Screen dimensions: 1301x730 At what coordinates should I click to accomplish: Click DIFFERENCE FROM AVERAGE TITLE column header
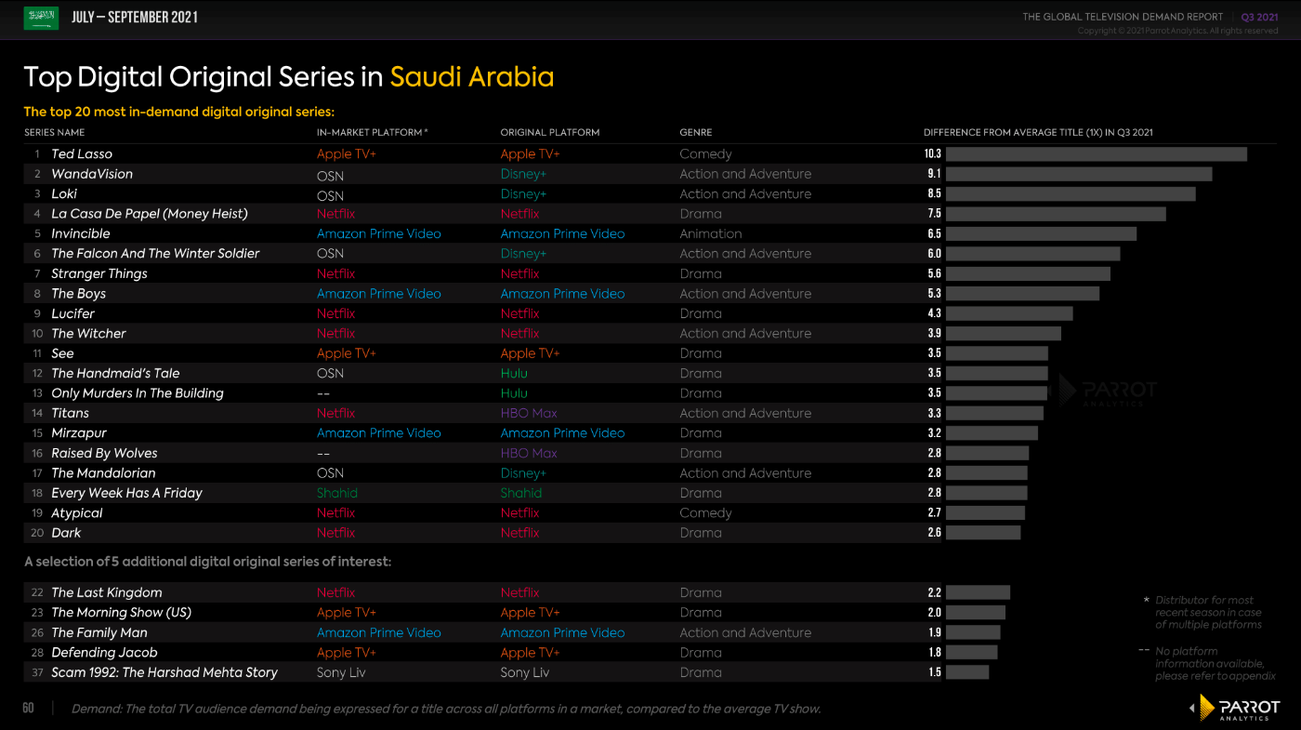tap(1038, 132)
